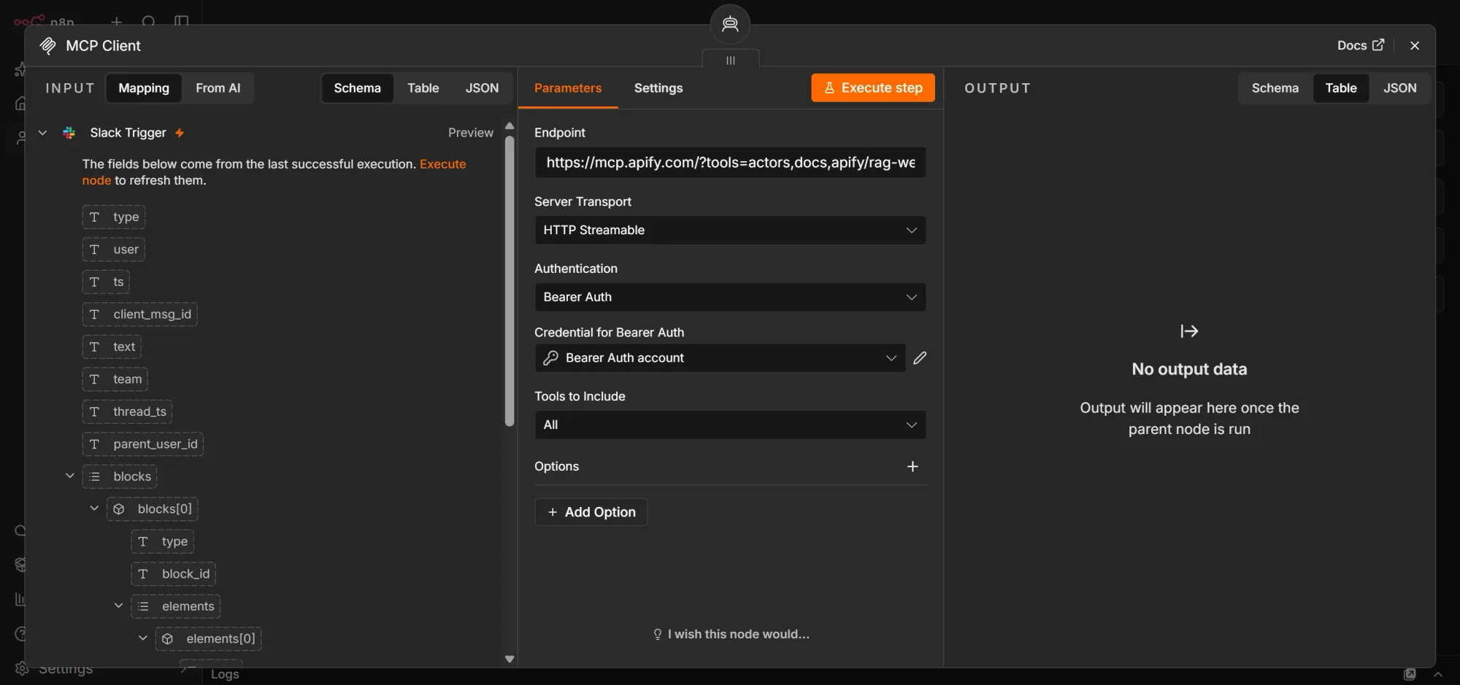Click Execute step button
This screenshot has height=685, width=1460.
pos(872,88)
